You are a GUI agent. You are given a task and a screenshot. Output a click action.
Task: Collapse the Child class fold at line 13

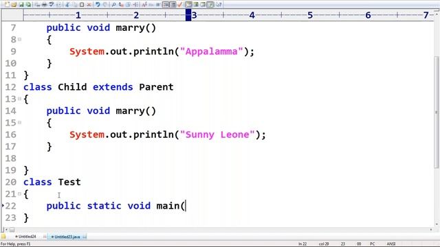point(20,99)
